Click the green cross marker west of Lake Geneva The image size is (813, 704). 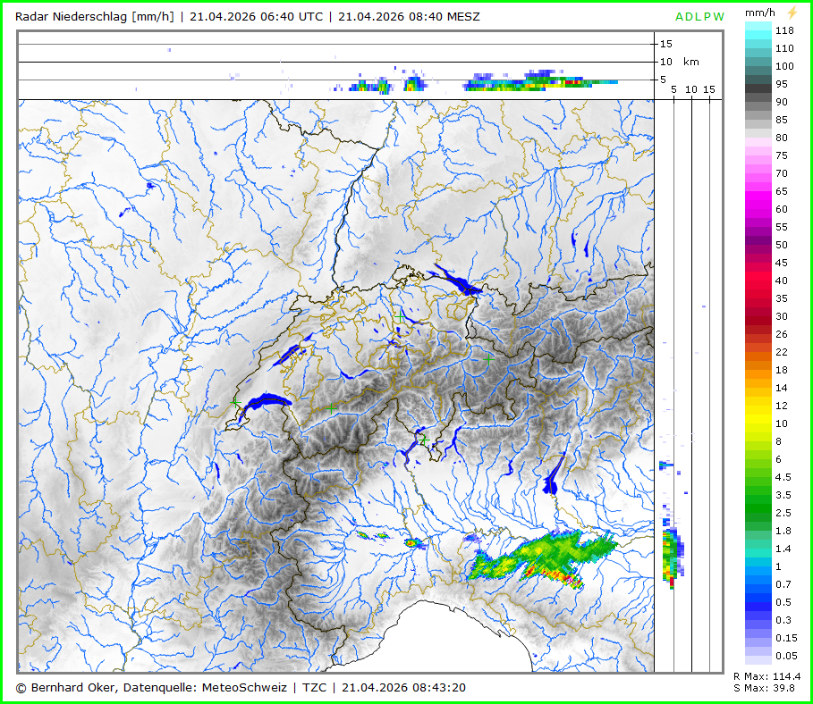coord(235,404)
